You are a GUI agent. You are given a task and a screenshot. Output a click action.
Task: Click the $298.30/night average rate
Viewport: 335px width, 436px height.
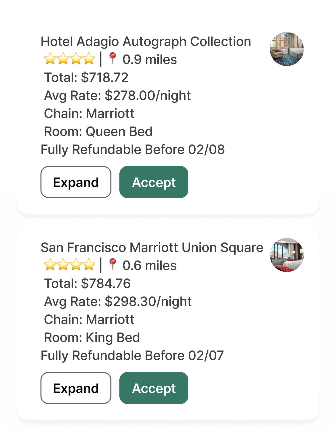[x=148, y=301]
